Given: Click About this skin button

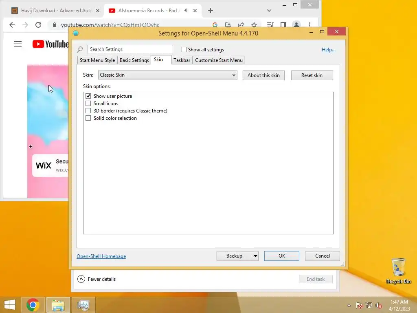Looking at the screenshot, I should click(x=263, y=75).
